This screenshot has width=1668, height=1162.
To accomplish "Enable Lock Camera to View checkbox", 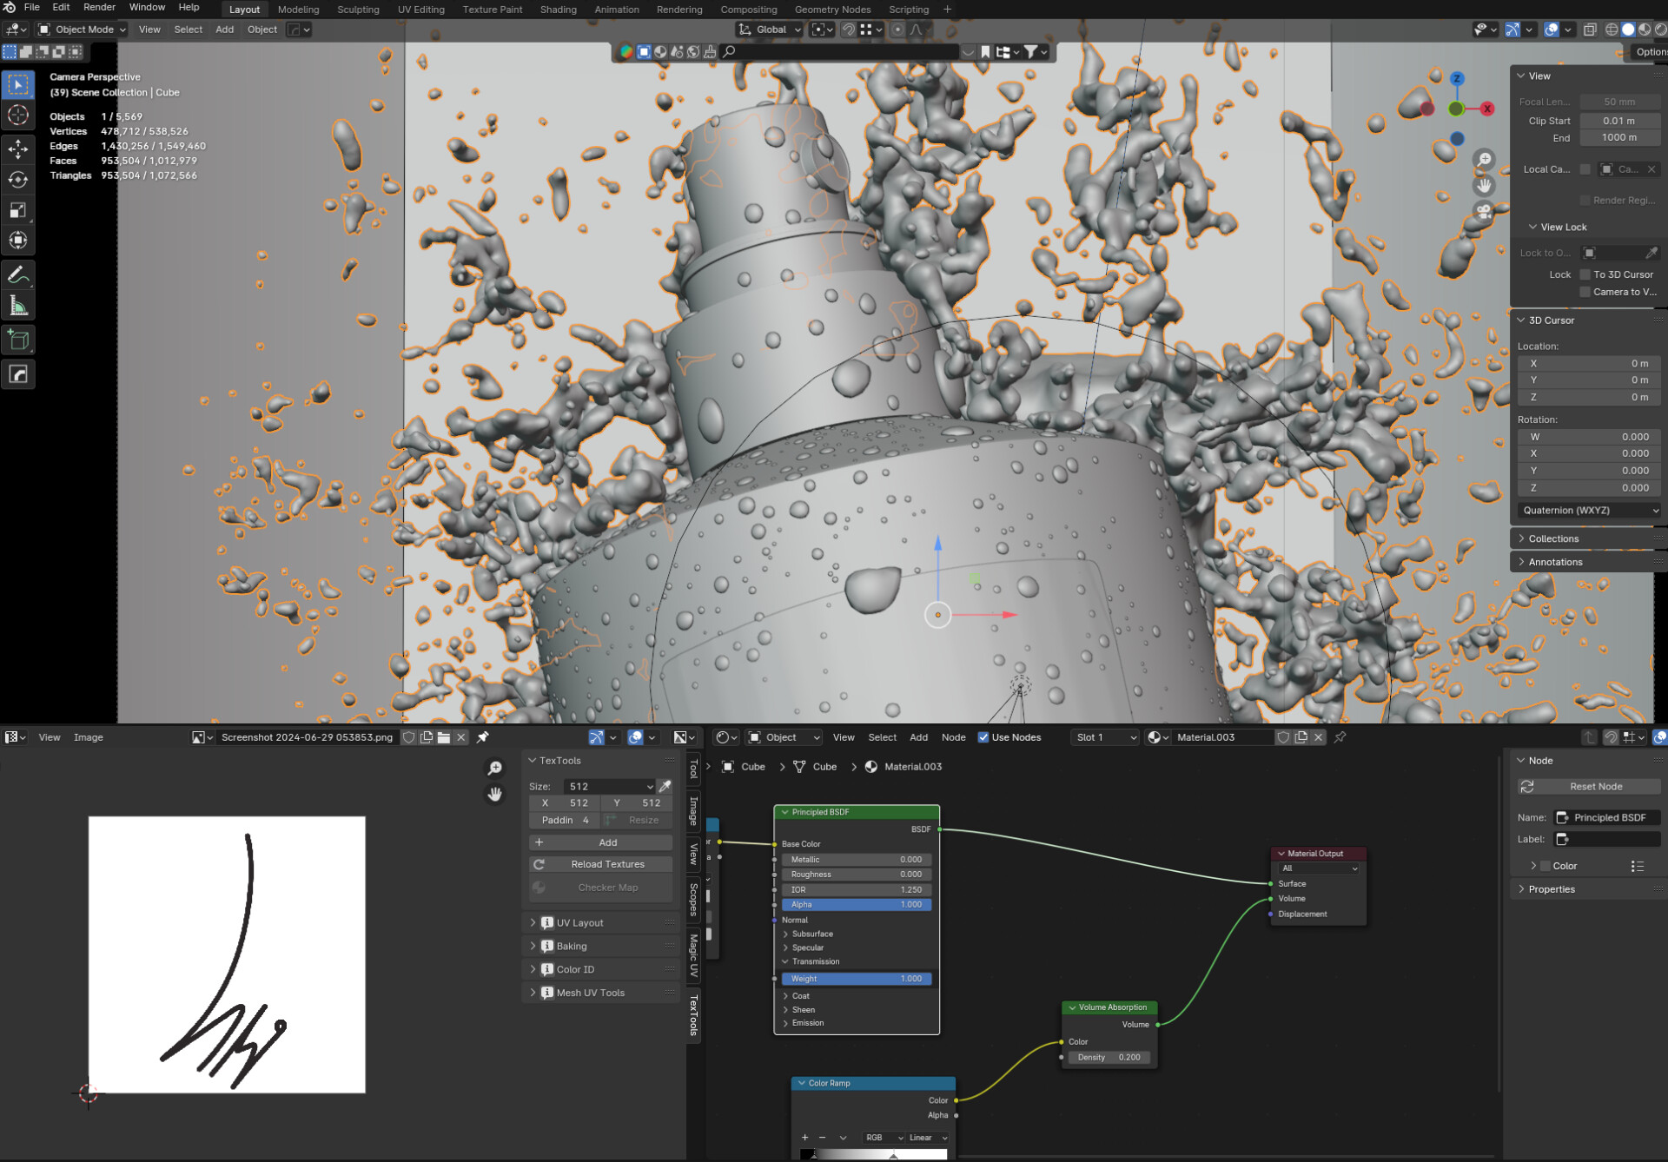I will 1585,292.
